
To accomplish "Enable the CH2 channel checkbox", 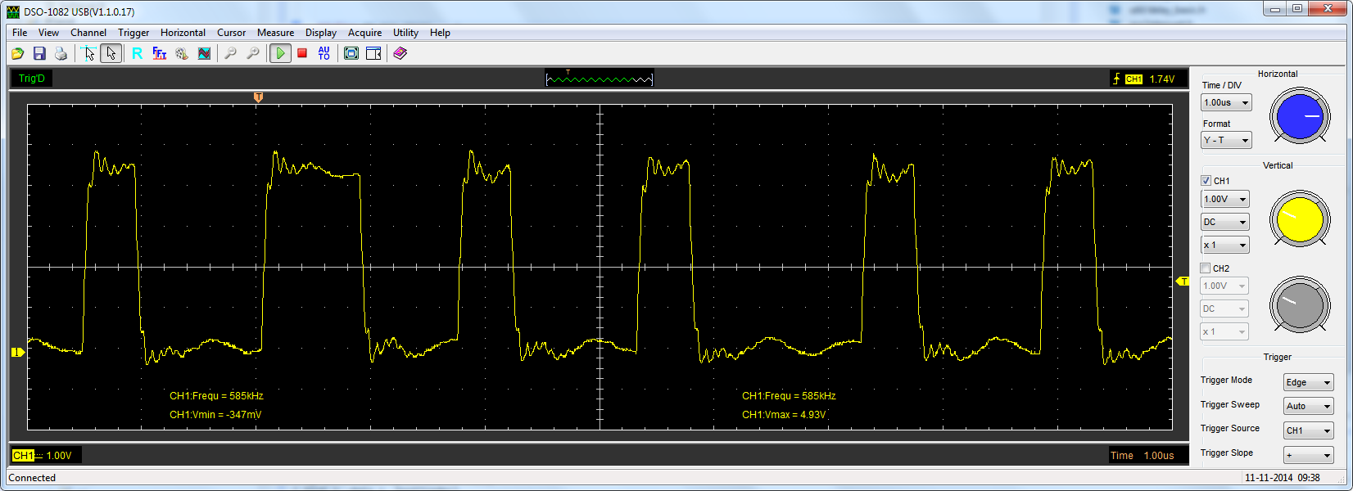I will [x=1206, y=268].
